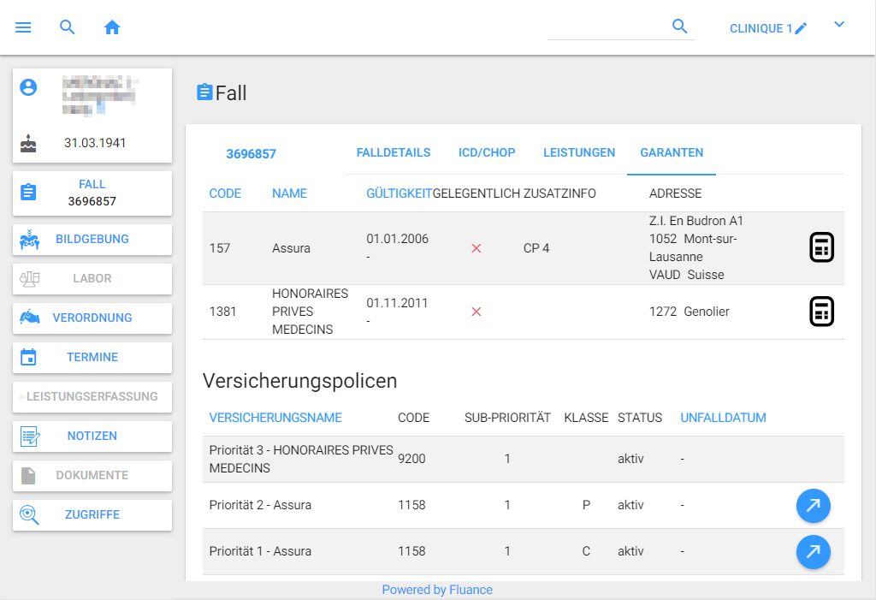Click the home icon in top bar

click(112, 27)
